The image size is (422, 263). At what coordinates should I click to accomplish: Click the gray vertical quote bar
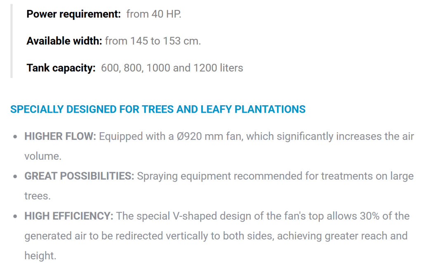tap(12, 41)
